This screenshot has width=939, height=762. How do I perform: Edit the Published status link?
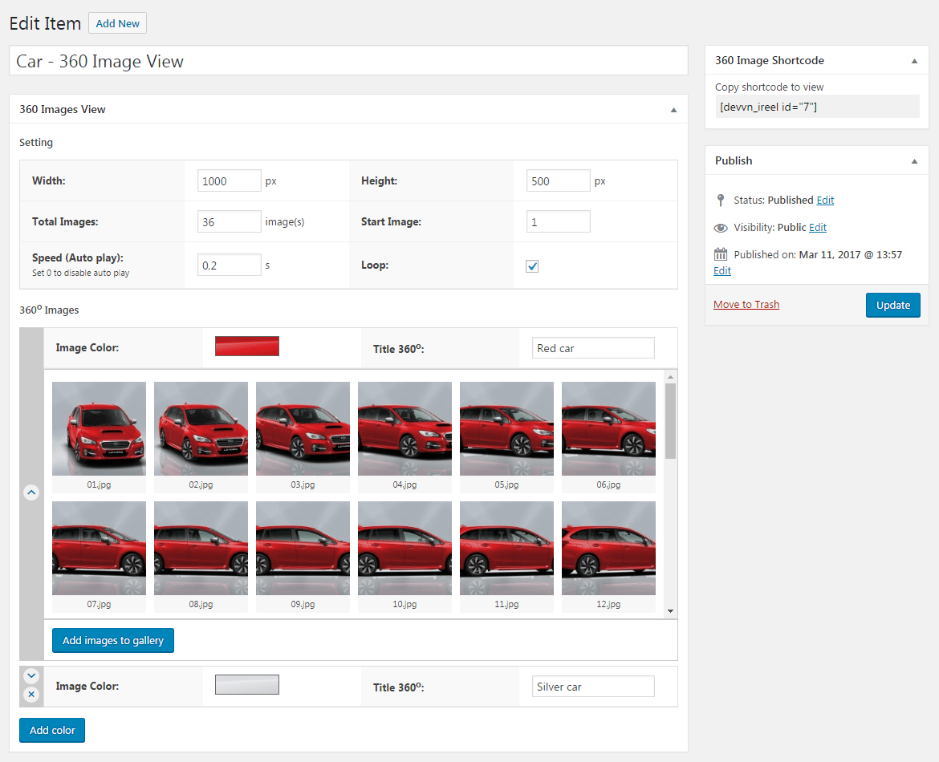825,201
